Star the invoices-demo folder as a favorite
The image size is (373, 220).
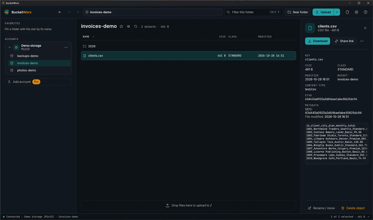(x=121, y=26)
